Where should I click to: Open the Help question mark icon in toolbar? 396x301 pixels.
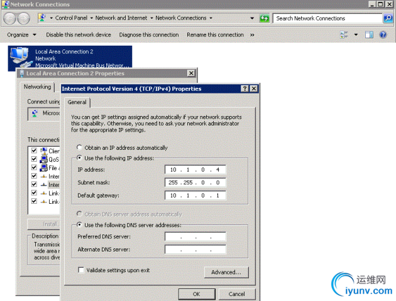coord(383,34)
